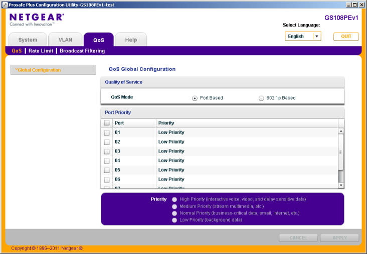This screenshot has width=367, height=254.
Task: Click the GS108PEv1 model label
Action: [x=341, y=18]
